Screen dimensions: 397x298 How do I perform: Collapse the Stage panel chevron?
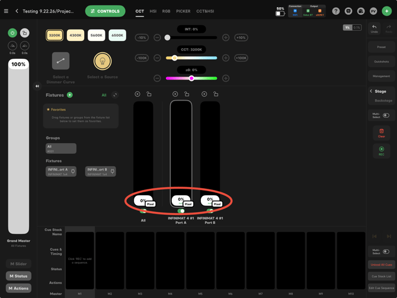(371, 91)
